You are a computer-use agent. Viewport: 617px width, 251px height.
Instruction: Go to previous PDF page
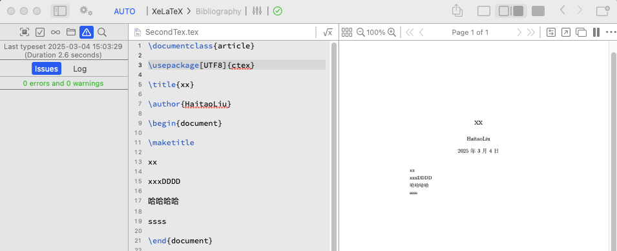click(x=421, y=32)
